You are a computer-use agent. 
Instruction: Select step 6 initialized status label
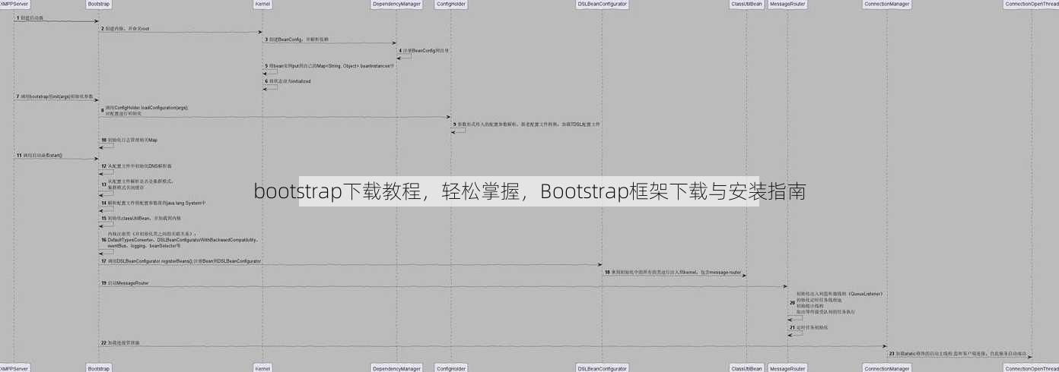[288, 80]
